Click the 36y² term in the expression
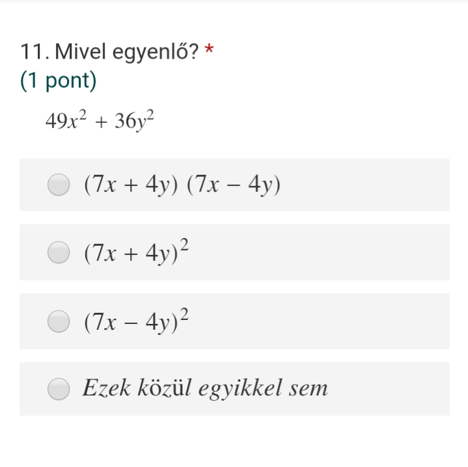The width and height of the screenshot is (468, 467). [134, 120]
